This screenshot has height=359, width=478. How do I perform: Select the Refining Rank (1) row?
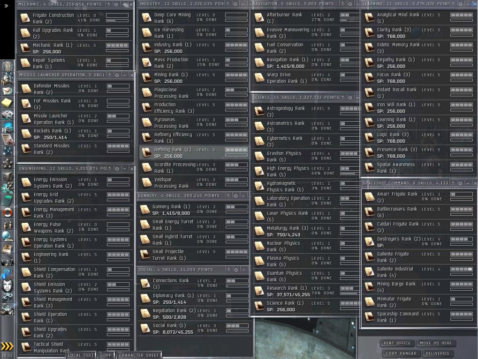194,153
